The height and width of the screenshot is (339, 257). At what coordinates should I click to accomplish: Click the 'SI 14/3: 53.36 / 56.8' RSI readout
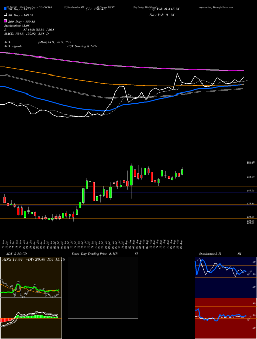(40, 30)
